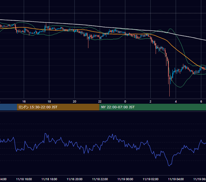The width and height of the screenshot is (206, 182).
Task: Click the "6" hour label on price chart axis
Action: [x=201, y=102]
